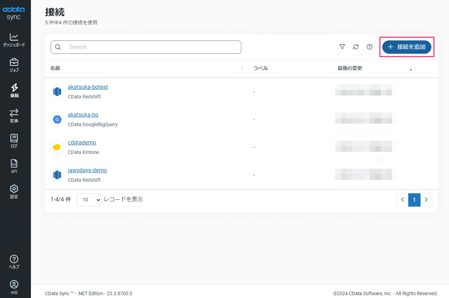The height and width of the screenshot is (298, 449).
Task: Click the 接続を追加 button
Action: point(407,47)
